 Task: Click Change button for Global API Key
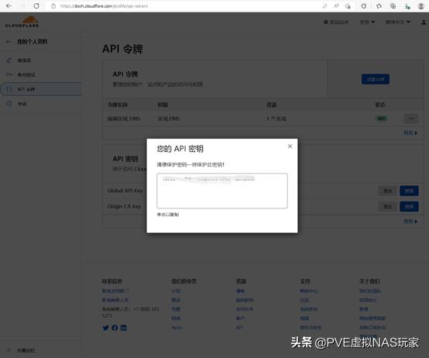387,191
